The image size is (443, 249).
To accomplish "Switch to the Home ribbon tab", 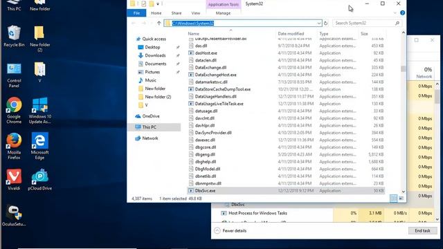I will coord(156,13).
